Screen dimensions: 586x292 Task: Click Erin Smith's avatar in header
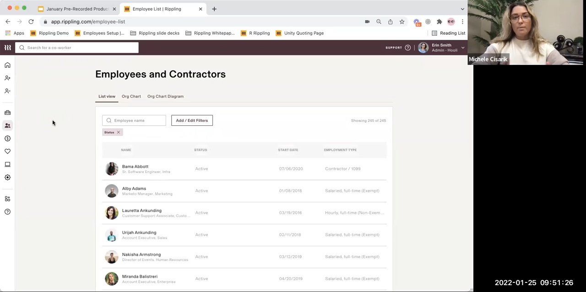point(423,48)
